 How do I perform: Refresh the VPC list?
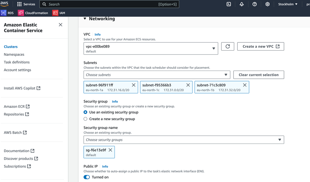tap(228, 46)
